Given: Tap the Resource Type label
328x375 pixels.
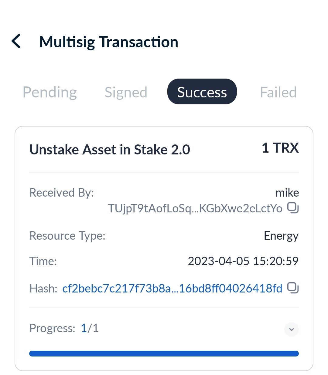Looking at the screenshot, I should click(67, 236).
